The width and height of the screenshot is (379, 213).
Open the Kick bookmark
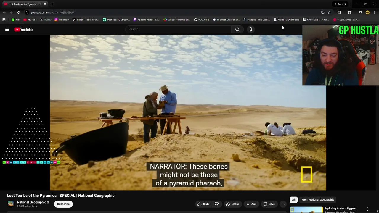pyautogui.click(x=16, y=20)
